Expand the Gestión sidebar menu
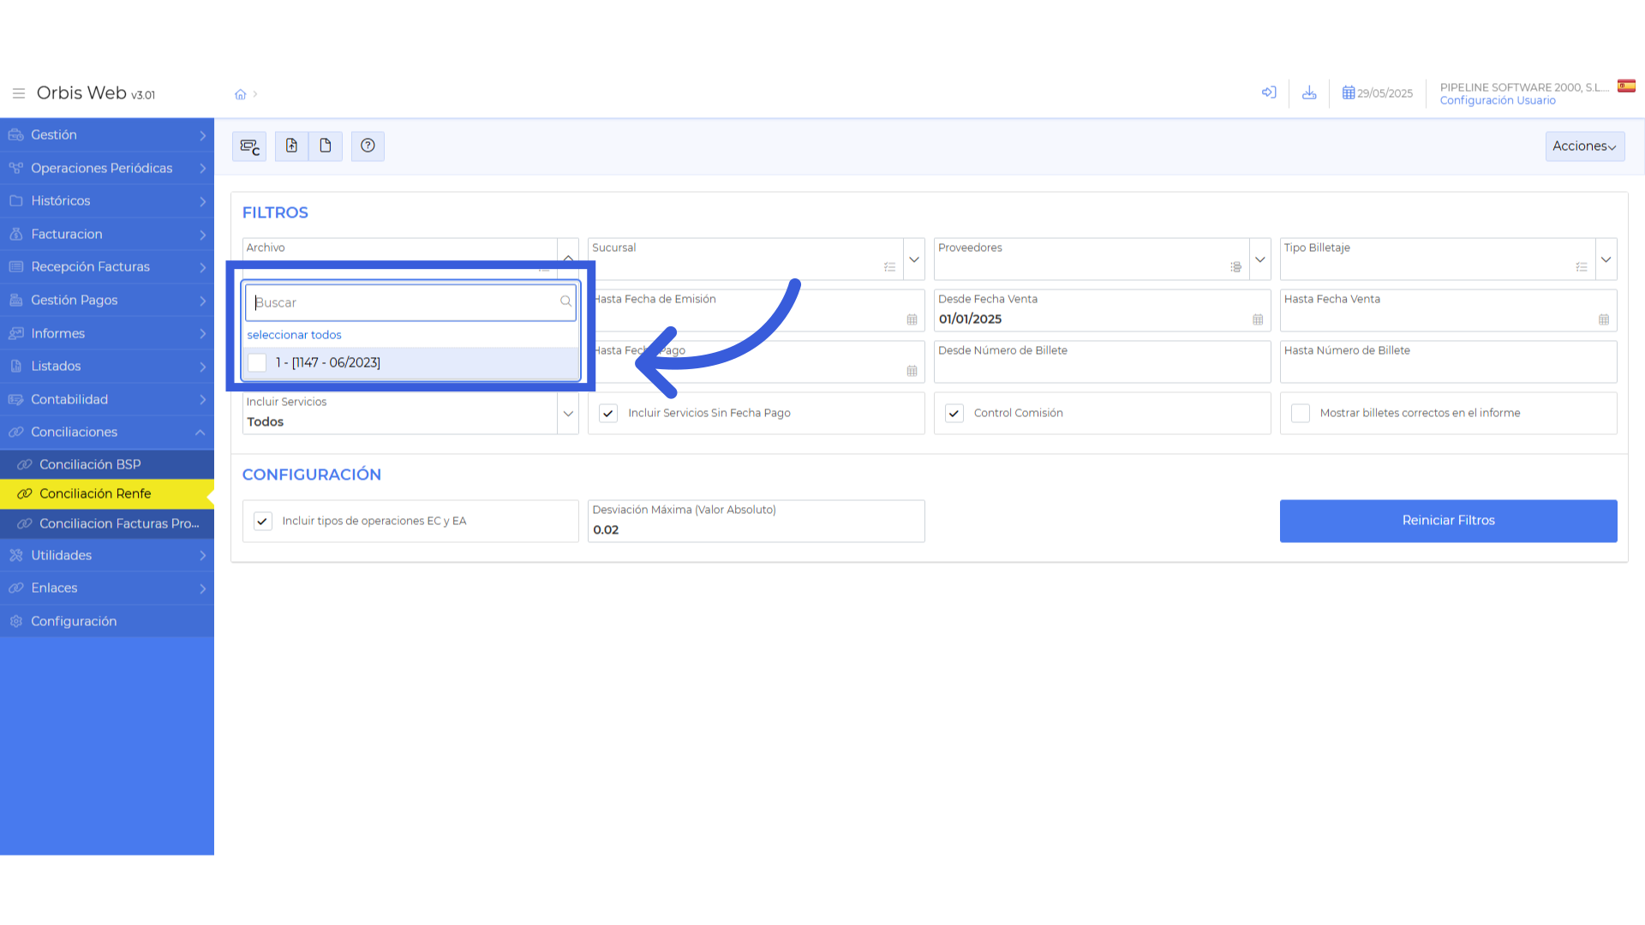Image resolution: width=1645 pixels, height=925 pixels. tap(107, 135)
